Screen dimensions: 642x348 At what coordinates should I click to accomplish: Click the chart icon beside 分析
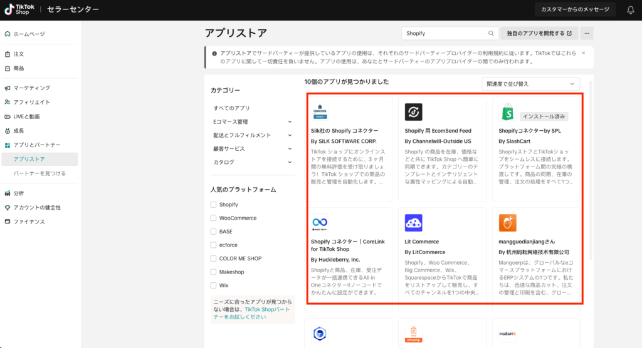click(8, 193)
